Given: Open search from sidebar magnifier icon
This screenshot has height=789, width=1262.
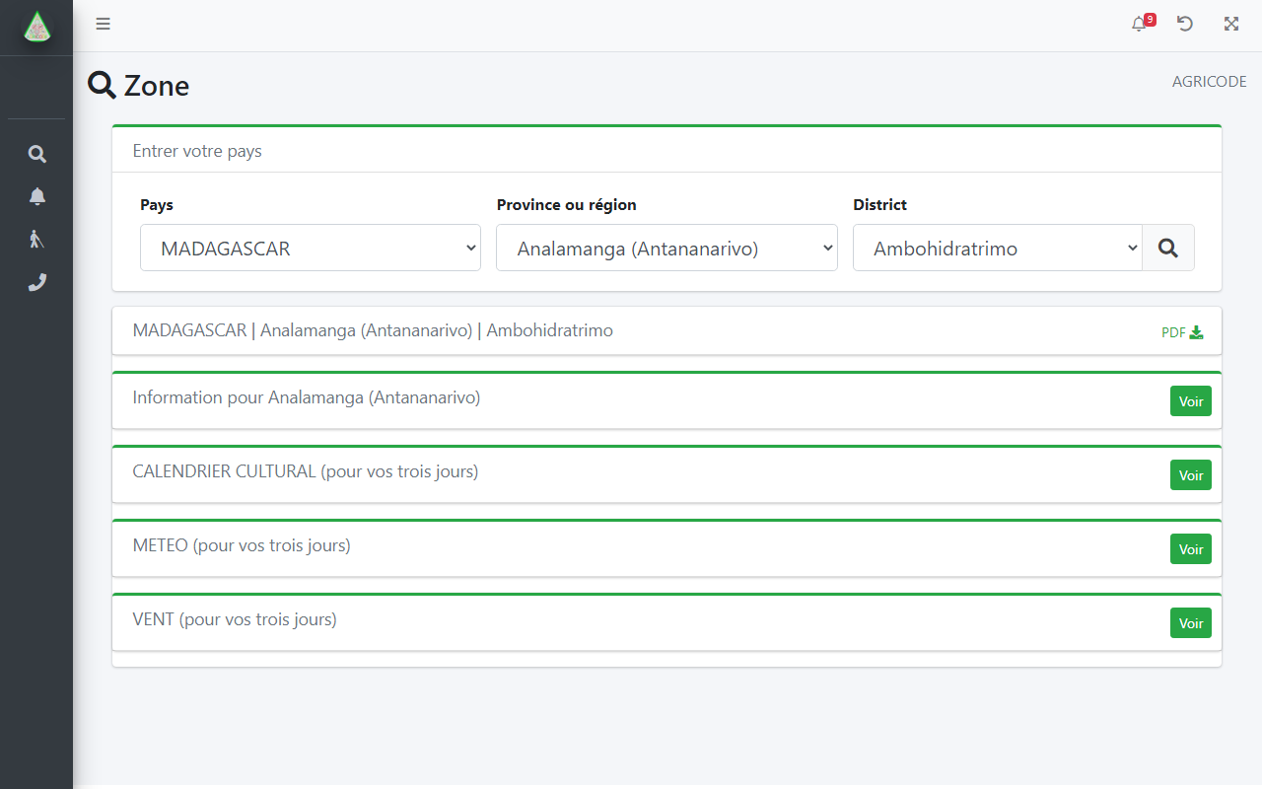Looking at the screenshot, I should (x=36, y=154).
